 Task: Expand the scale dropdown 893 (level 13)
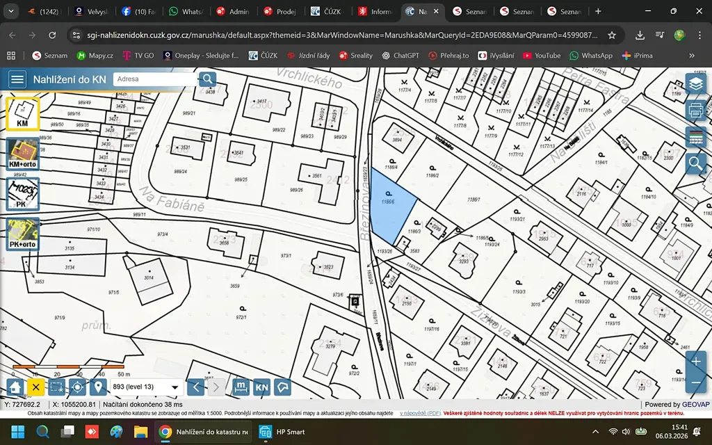(146, 387)
